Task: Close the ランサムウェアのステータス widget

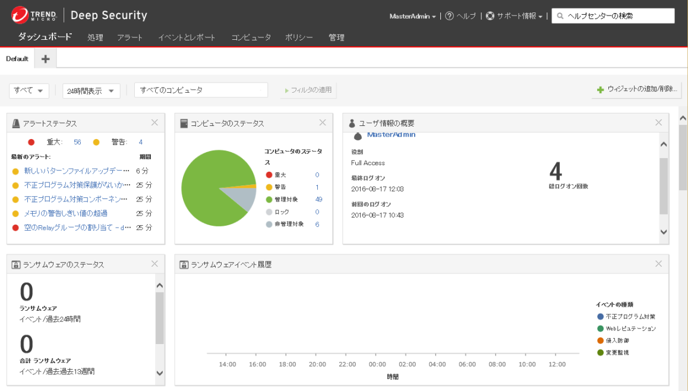Action: point(154,264)
